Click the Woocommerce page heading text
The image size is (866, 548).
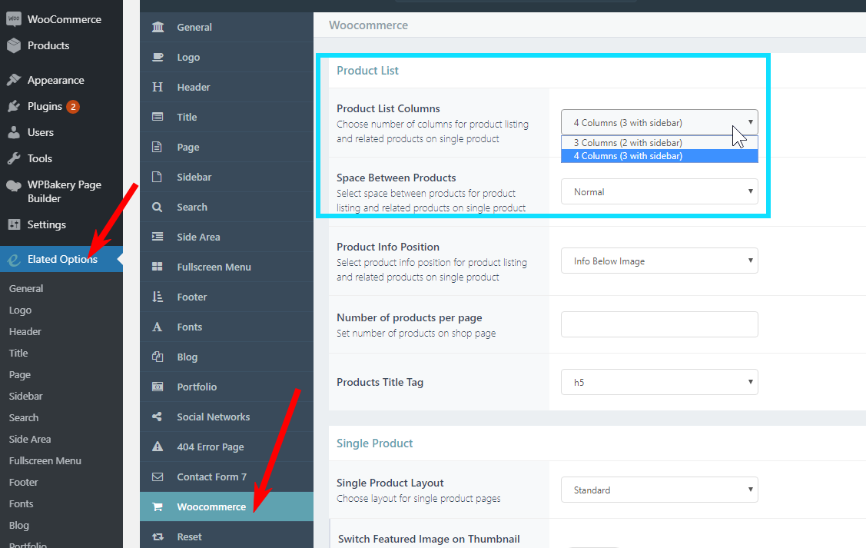pyautogui.click(x=368, y=25)
